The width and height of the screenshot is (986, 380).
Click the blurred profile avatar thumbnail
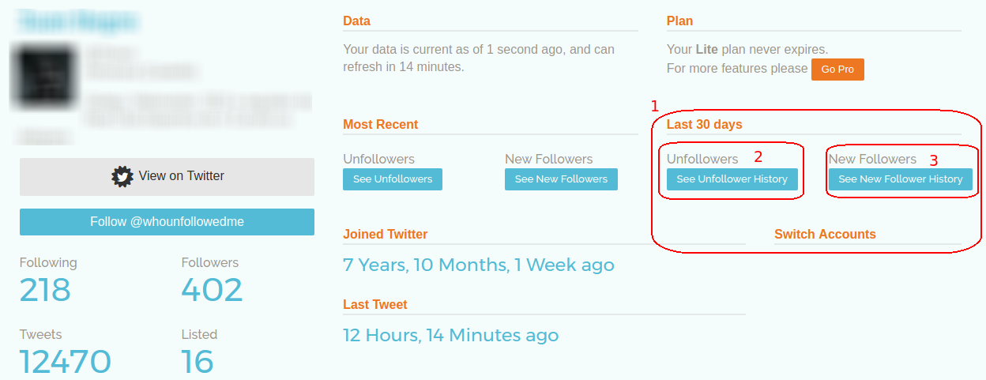44,77
